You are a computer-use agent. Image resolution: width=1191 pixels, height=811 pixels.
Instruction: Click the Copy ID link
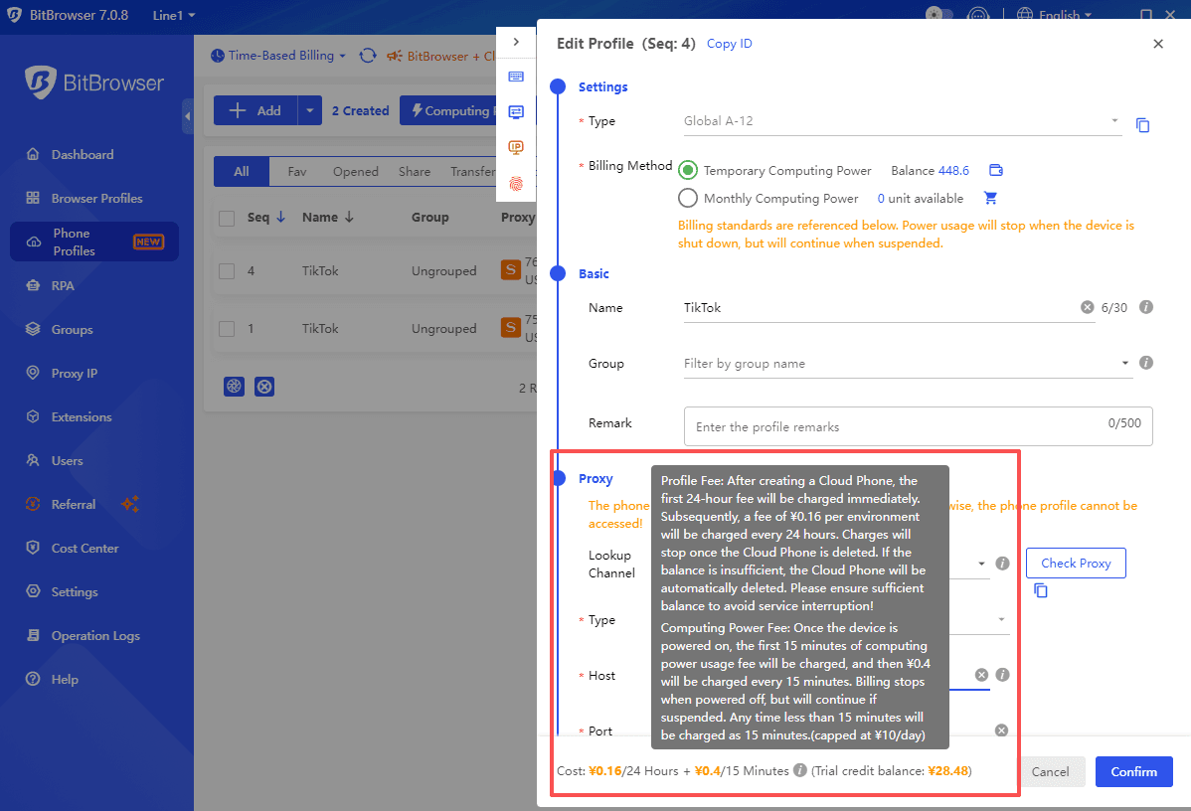coord(729,44)
